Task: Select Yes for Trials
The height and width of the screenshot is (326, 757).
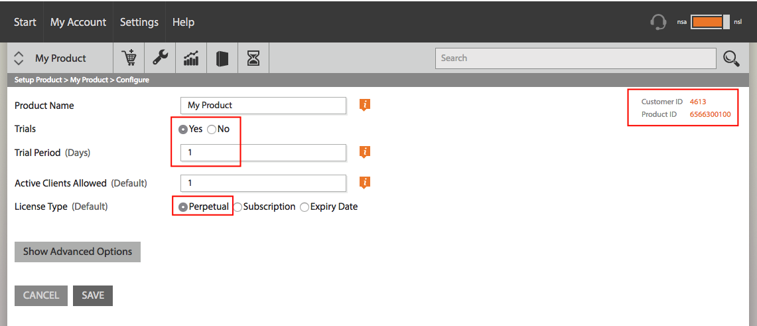Action: pos(183,129)
